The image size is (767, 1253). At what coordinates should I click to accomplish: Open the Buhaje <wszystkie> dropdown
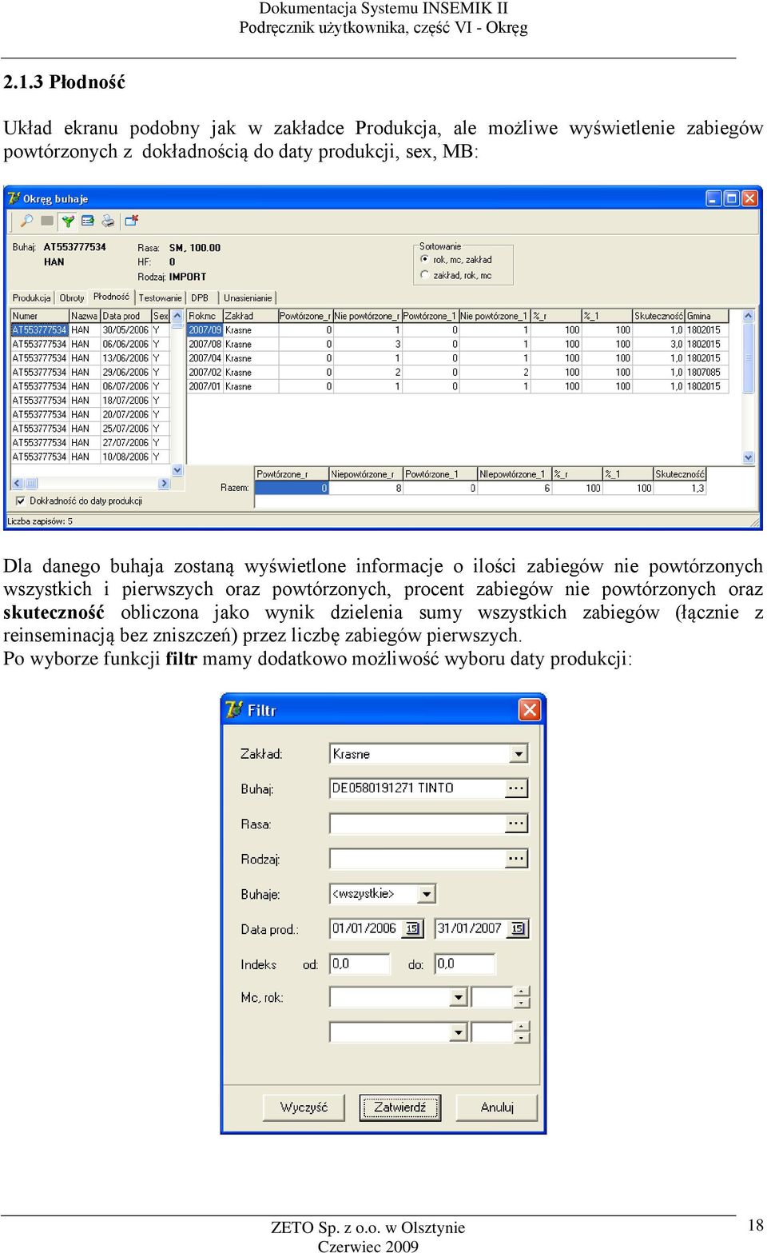click(427, 894)
